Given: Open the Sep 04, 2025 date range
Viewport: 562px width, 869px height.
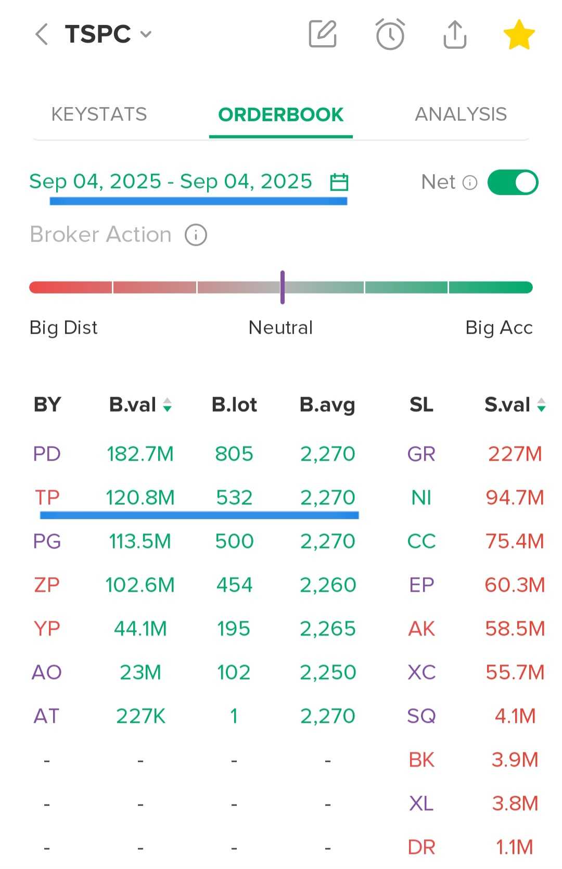Looking at the screenshot, I should coord(171,182).
